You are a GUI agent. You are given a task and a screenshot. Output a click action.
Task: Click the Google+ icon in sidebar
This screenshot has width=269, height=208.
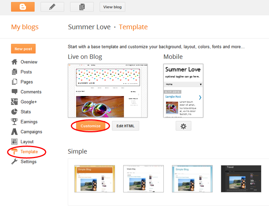point(14,102)
